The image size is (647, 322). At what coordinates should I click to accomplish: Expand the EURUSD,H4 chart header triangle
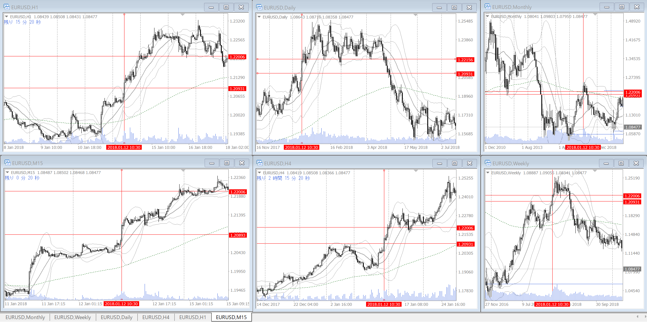click(x=259, y=173)
